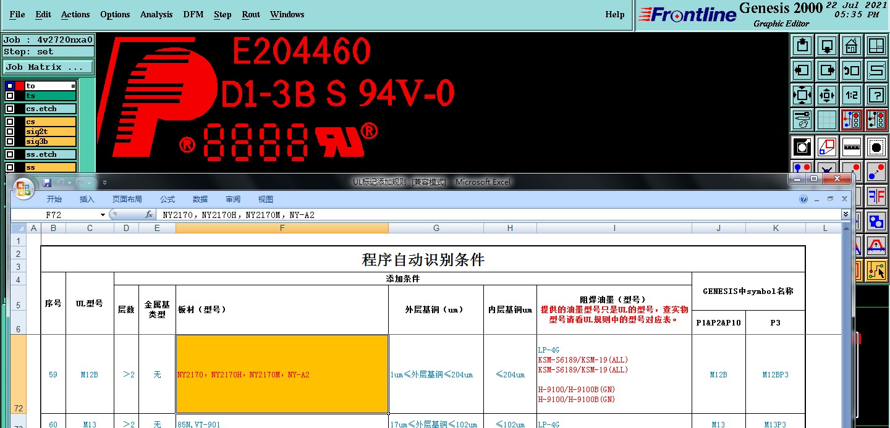This screenshot has width=890, height=428.
Task: Click cell containing M12BP3
Action: click(775, 374)
